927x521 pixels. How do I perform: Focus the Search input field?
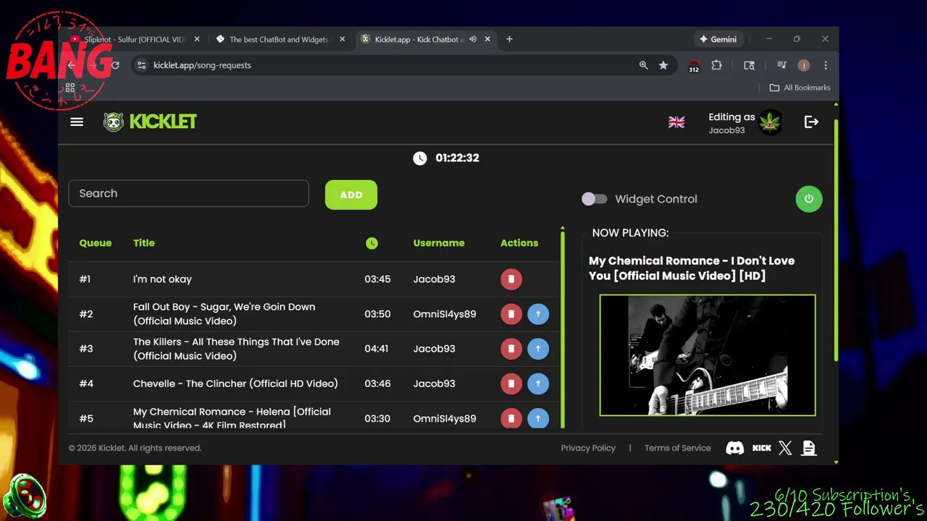[x=188, y=193]
